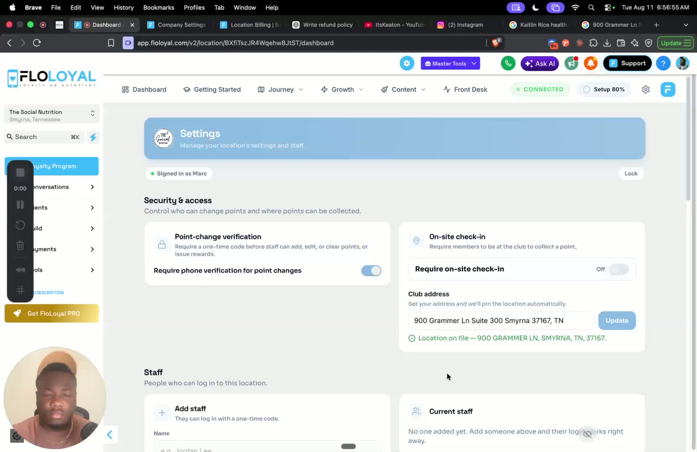Viewport: 697px width, 452px height.
Task: Click the blue question mark help icon
Action: click(663, 63)
